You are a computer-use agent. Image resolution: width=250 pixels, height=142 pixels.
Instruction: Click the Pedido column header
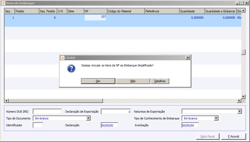[x=27, y=11]
